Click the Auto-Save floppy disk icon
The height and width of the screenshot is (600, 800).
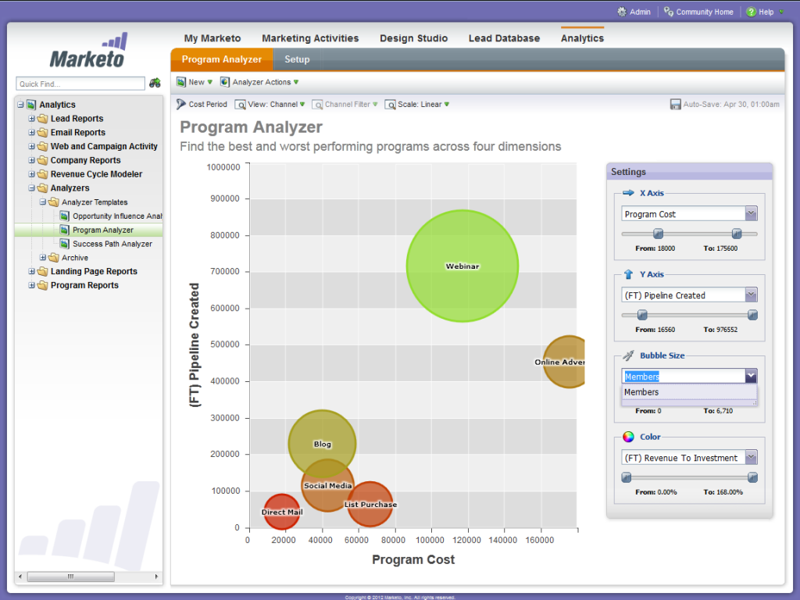[x=676, y=105]
